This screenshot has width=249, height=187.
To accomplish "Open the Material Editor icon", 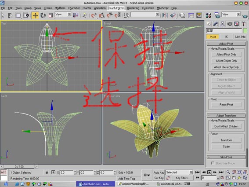I will [x=208, y=15].
